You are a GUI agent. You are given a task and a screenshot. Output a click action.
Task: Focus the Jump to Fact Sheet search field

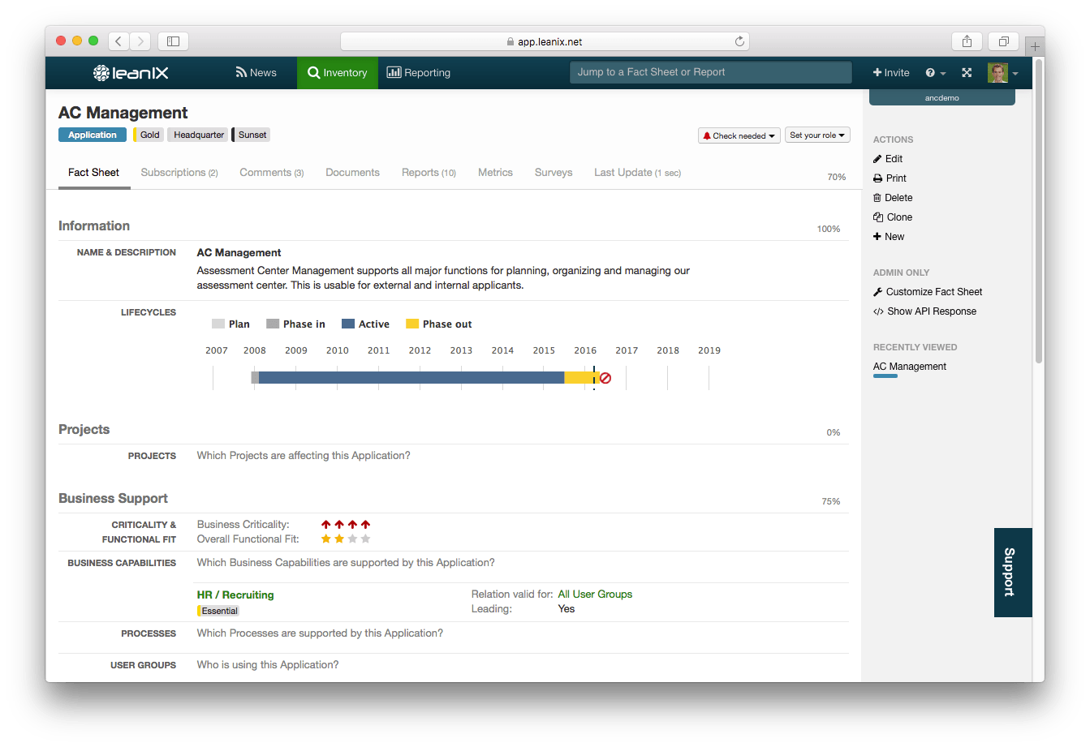711,72
